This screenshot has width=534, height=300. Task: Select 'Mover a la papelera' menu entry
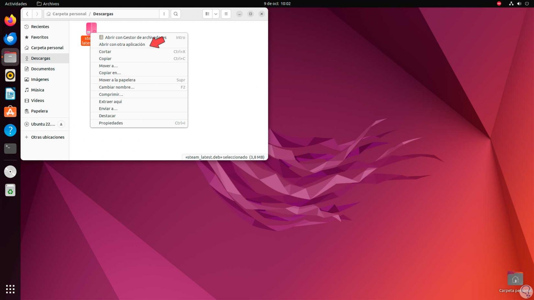117,80
